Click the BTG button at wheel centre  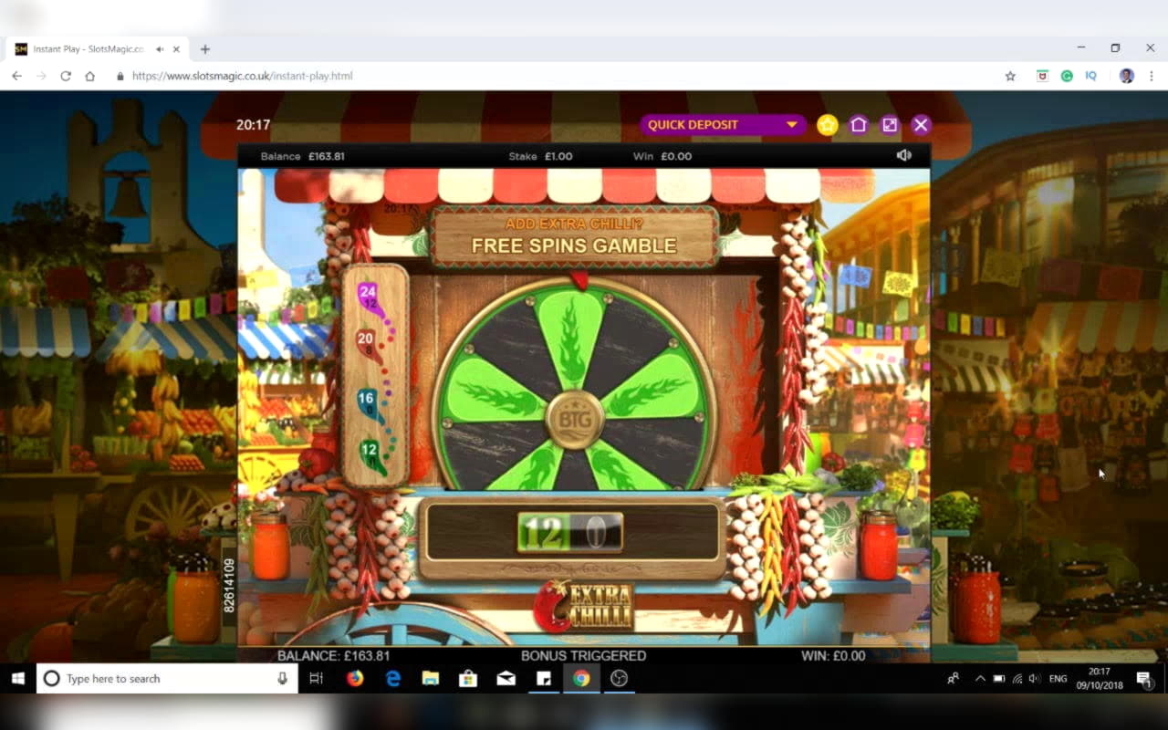coord(575,420)
